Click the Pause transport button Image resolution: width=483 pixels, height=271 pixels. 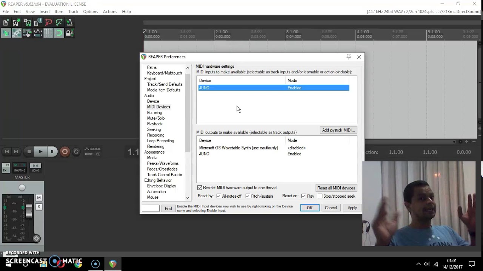point(52,152)
